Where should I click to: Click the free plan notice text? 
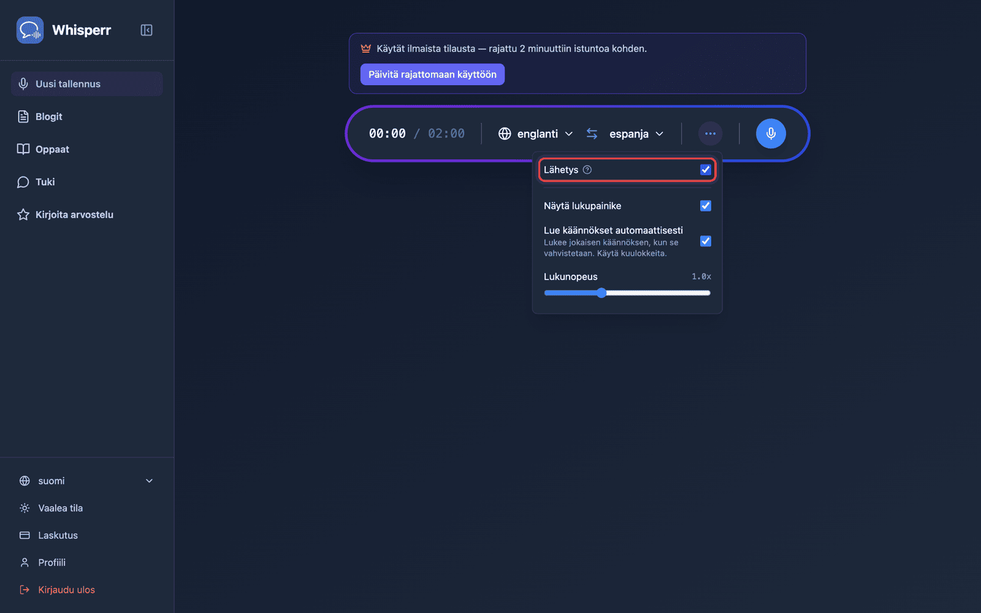point(511,48)
